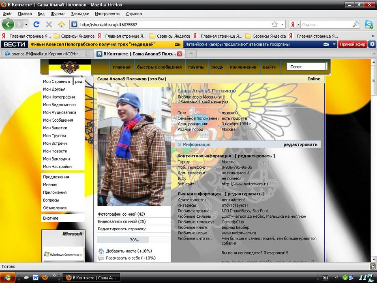Click the scrollbar down arrow

point(374,259)
